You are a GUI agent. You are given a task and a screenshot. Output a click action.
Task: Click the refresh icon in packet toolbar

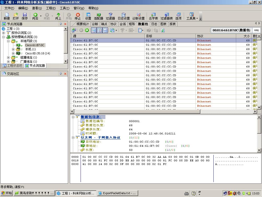162,30
